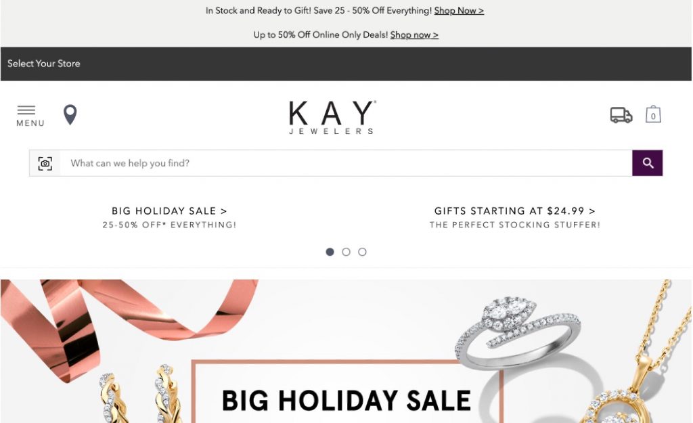Open the delivery truck order tracking icon
This screenshot has width=693, height=423.
[x=621, y=115]
